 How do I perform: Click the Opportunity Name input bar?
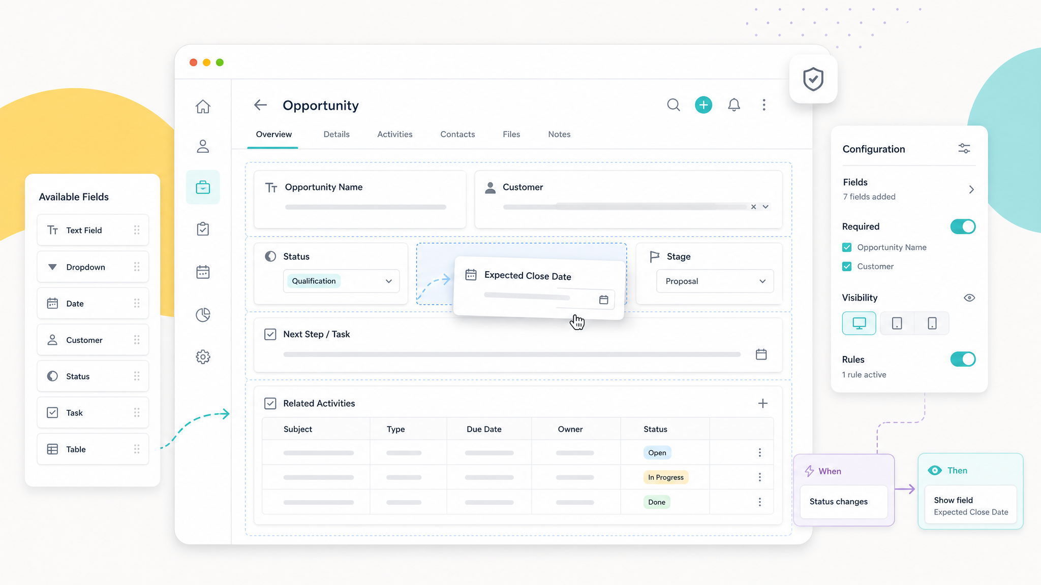tap(365, 207)
